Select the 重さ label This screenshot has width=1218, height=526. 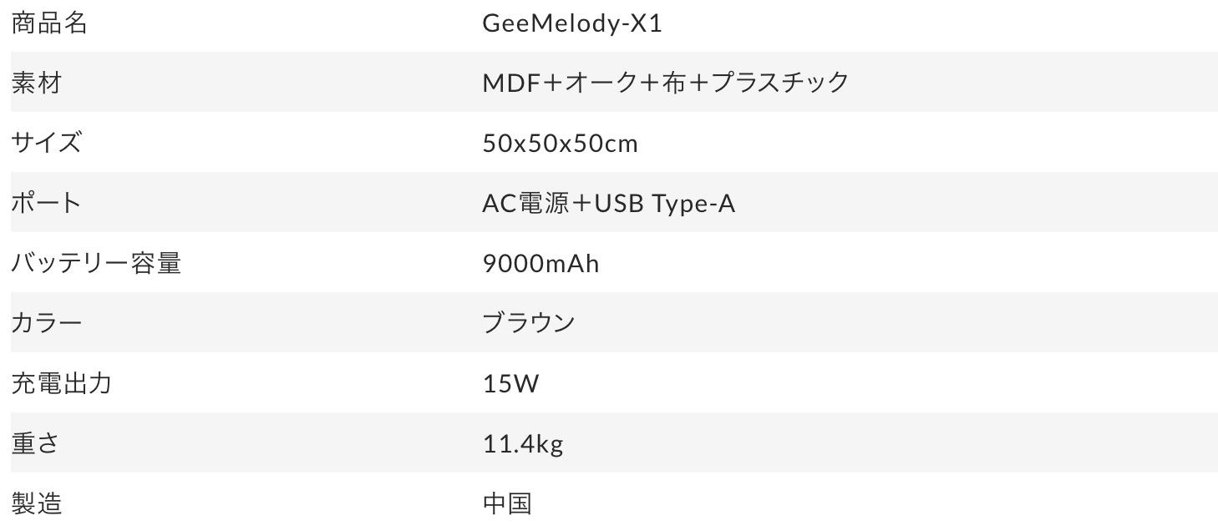point(35,443)
